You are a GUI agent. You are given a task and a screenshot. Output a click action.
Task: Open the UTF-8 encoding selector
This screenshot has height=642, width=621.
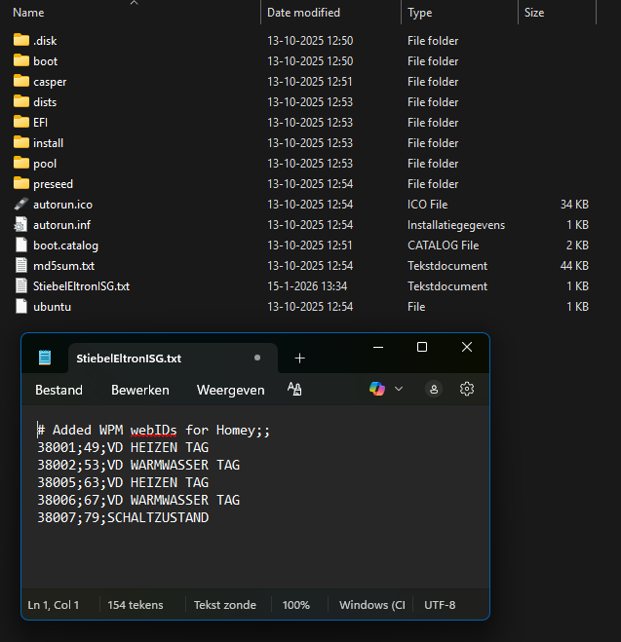pyautogui.click(x=440, y=605)
